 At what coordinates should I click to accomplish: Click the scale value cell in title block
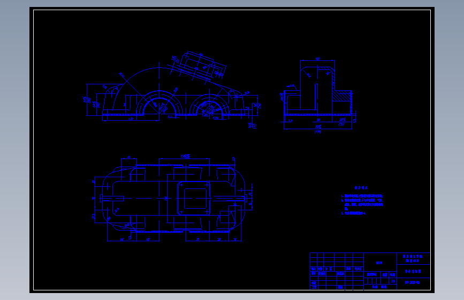393,281
